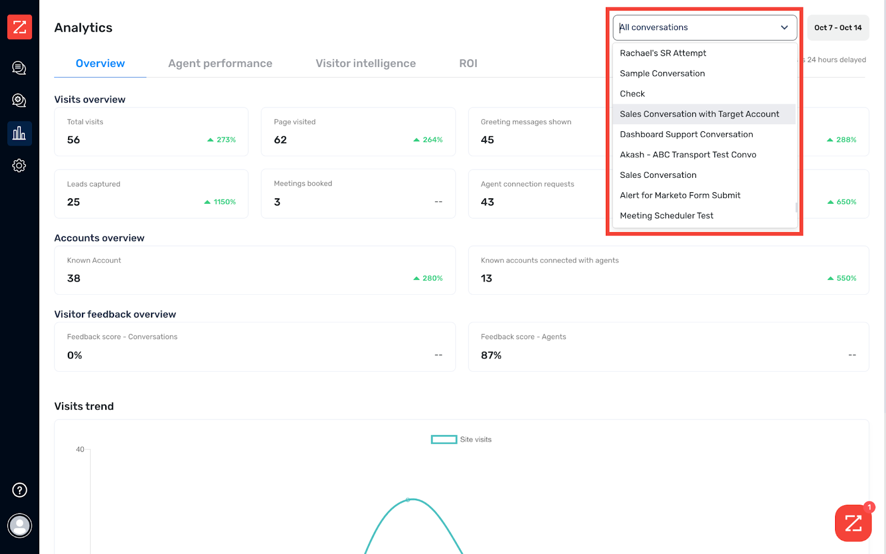Open the help question mark icon
Screen dimensions: 886x554
(x=19, y=490)
